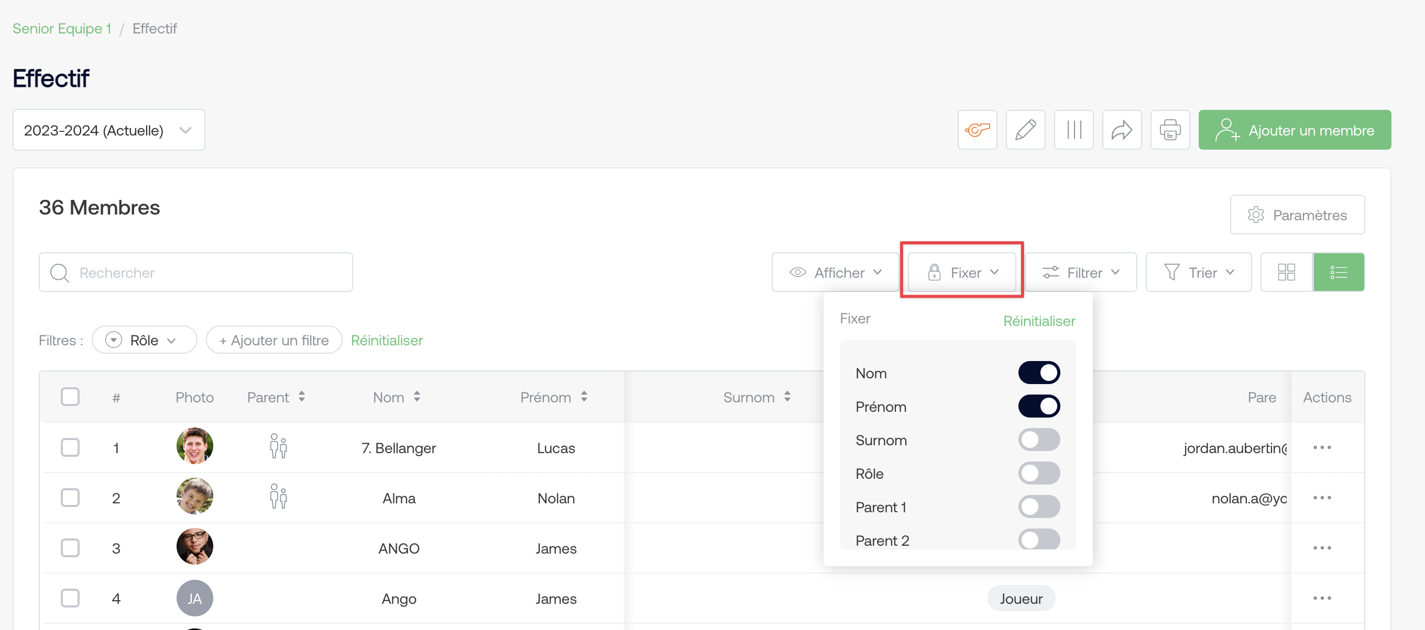Click the parent icon in Alma row
Viewport: 1425px width, 630px height.
click(x=278, y=497)
